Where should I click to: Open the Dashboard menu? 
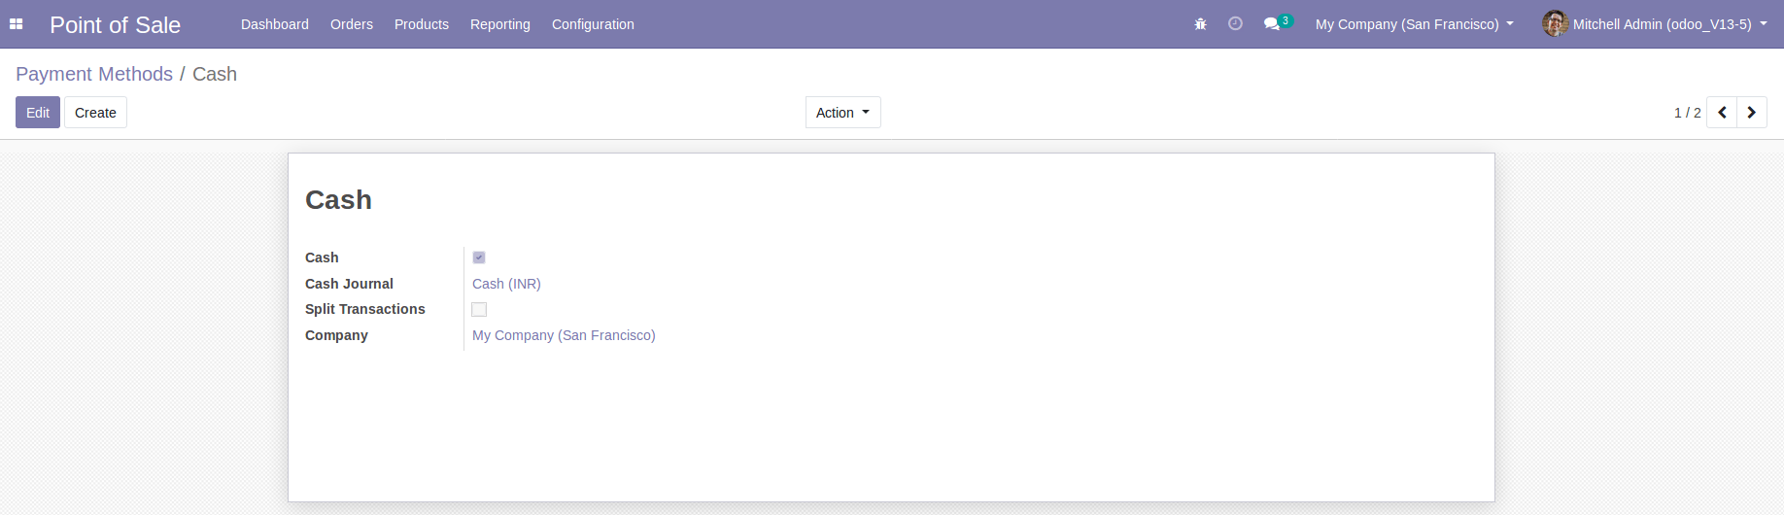coord(275,24)
